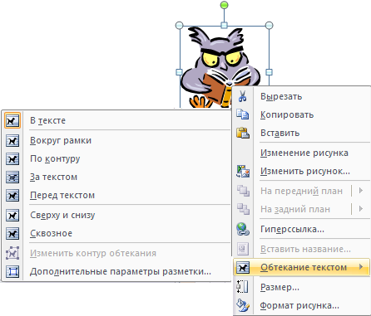This screenshot has height=316, width=371.
Task: Click 'Изменить контур обтекания' entry
Action: click(116, 253)
